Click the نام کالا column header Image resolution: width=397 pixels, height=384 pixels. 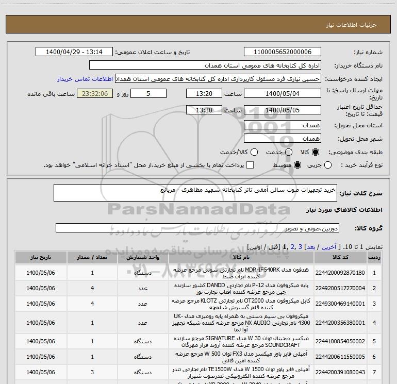coord(241,257)
